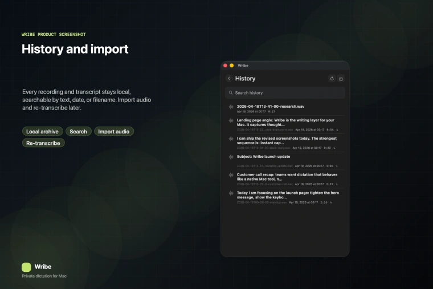
Task: Click waveform icon beside Wribe launch update entry
Action: pos(231,157)
